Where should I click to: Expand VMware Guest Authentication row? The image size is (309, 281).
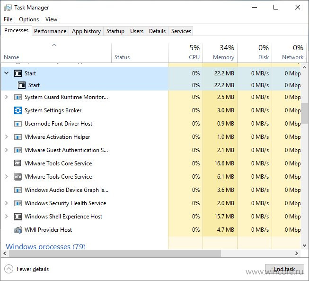[x=6, y=150]
